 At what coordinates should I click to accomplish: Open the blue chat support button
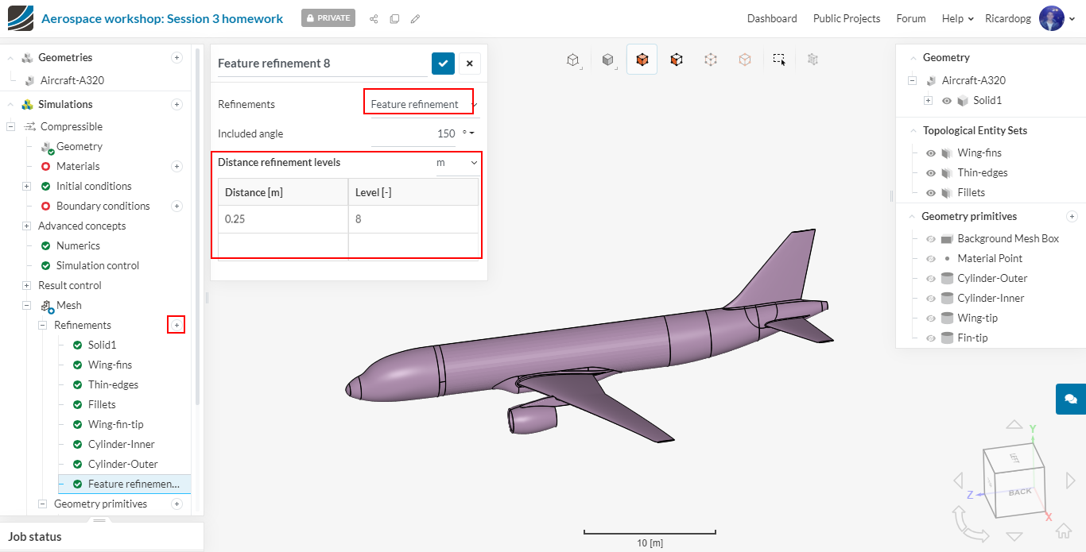[1071, 399]
